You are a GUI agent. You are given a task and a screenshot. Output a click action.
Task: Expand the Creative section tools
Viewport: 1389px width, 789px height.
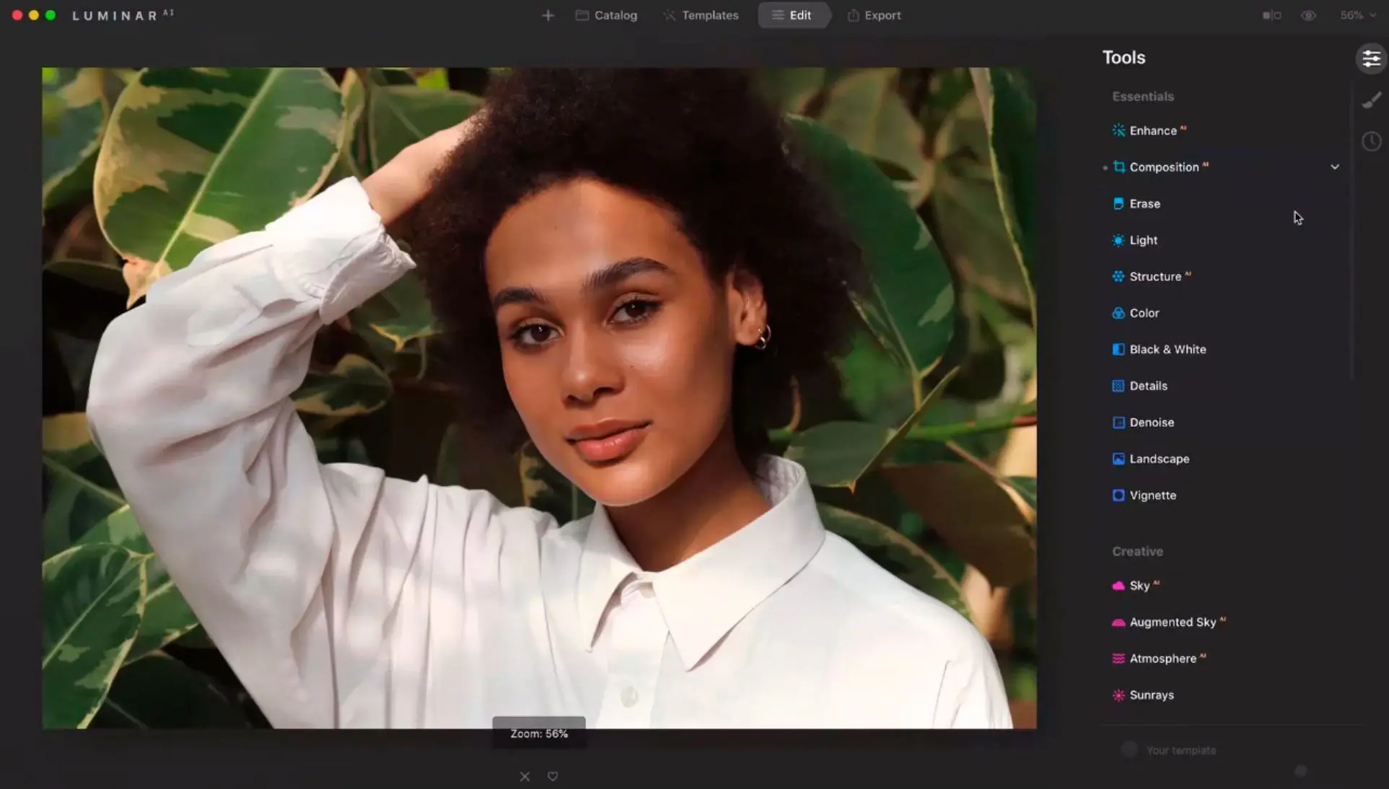pyautogui.click(x=1137, y=550)
